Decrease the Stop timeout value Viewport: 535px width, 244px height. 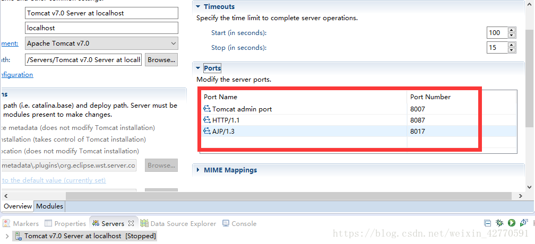(x=511, y=50)
